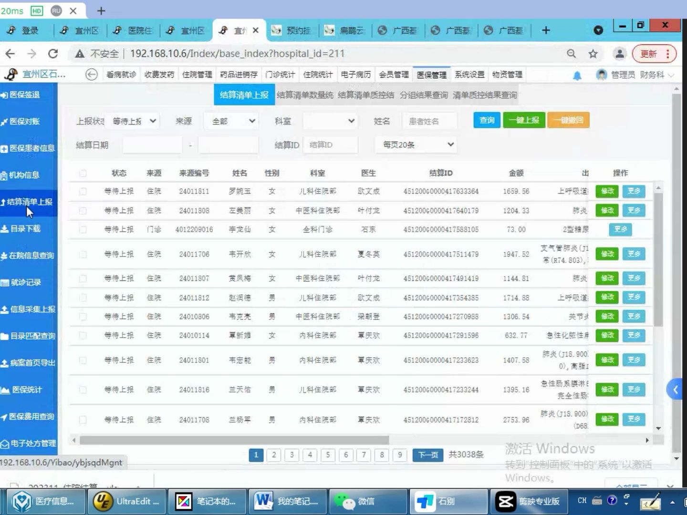The image size is (687, 515).
Task: Open the 每页20条 page size dropdown
Action: click(415, 144)
